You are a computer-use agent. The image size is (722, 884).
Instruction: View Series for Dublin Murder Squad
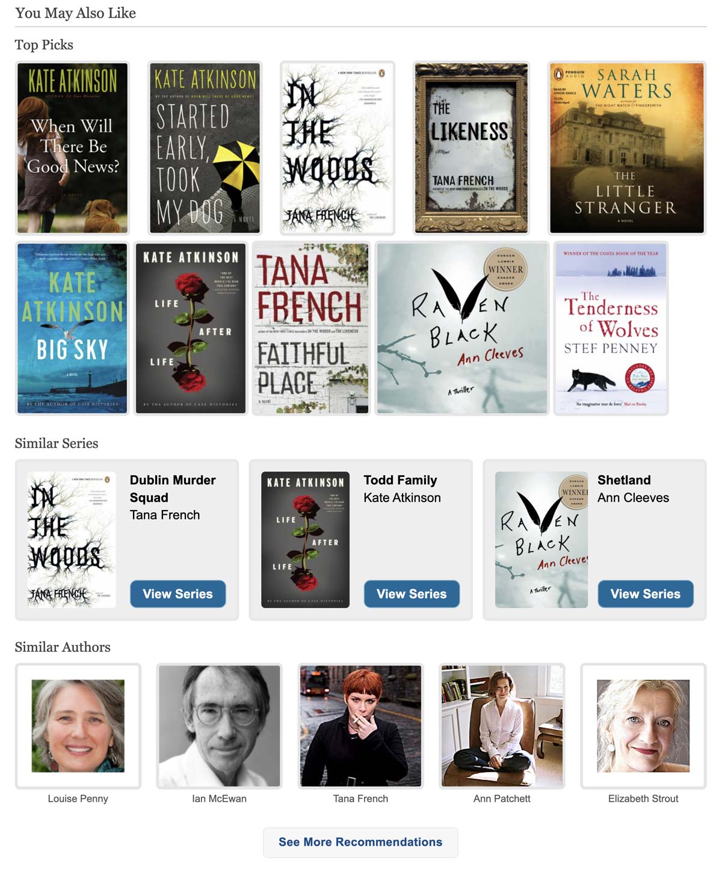pos(178,594)
